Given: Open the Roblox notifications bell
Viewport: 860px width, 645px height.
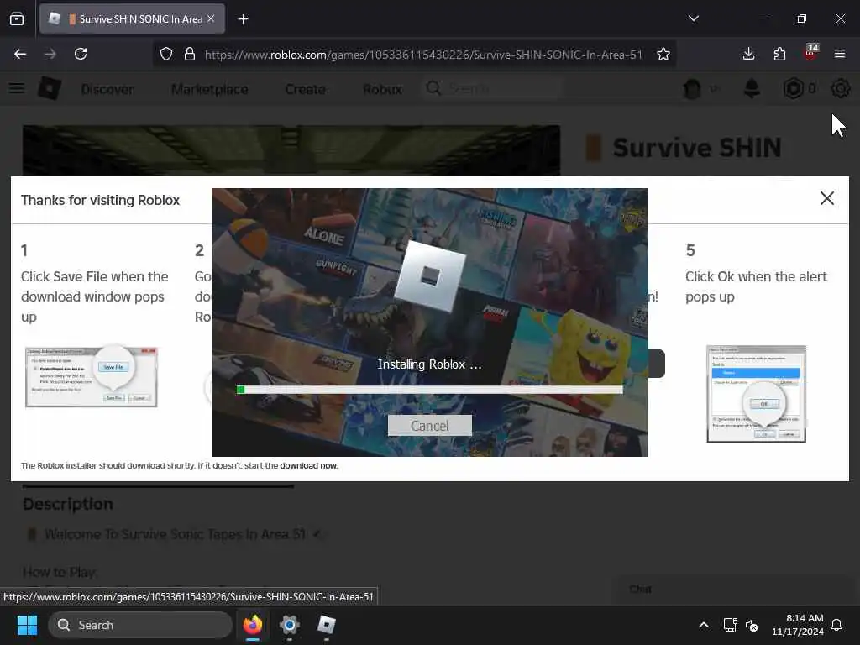Looking at the screenshot, I should click(x=752, y=88).
